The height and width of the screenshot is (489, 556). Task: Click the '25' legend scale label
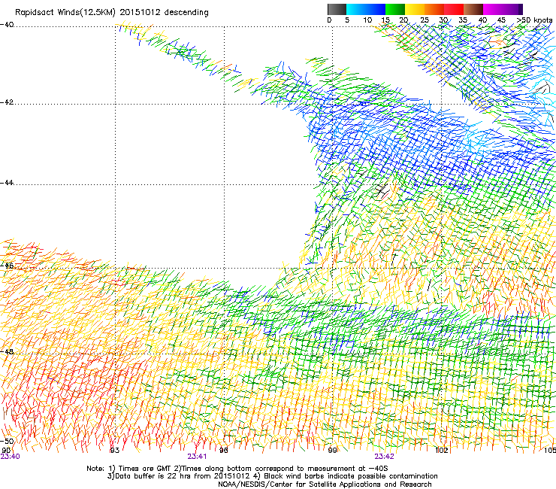[425, 20]
